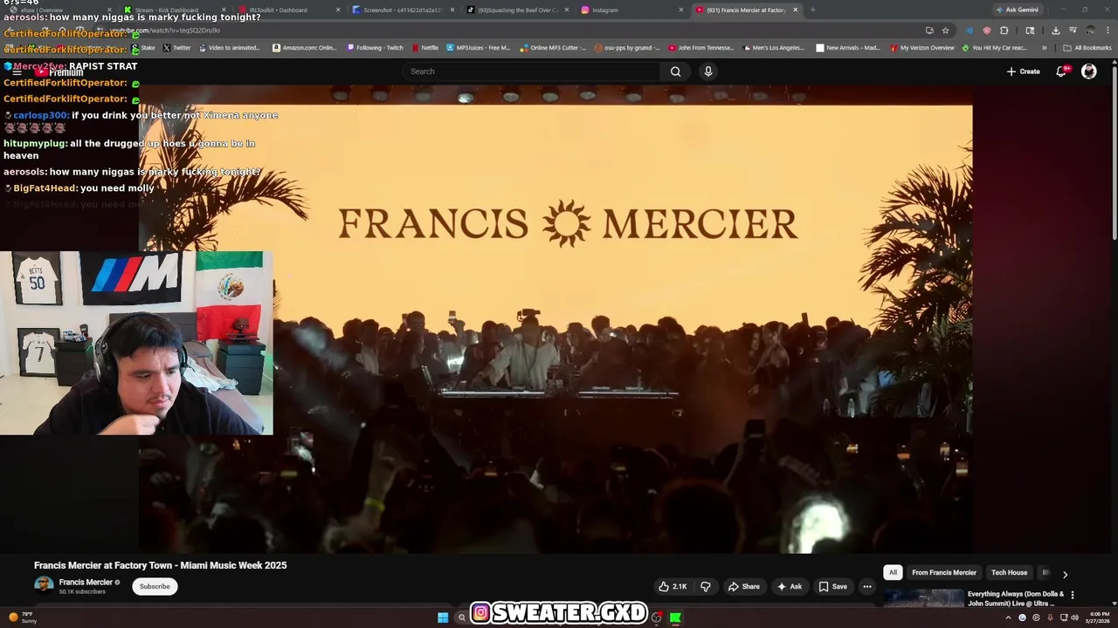Viewport: 1118px width, 628px height.
Task: Open the Video to animated bookmark
Action: (x=228, y=48)
